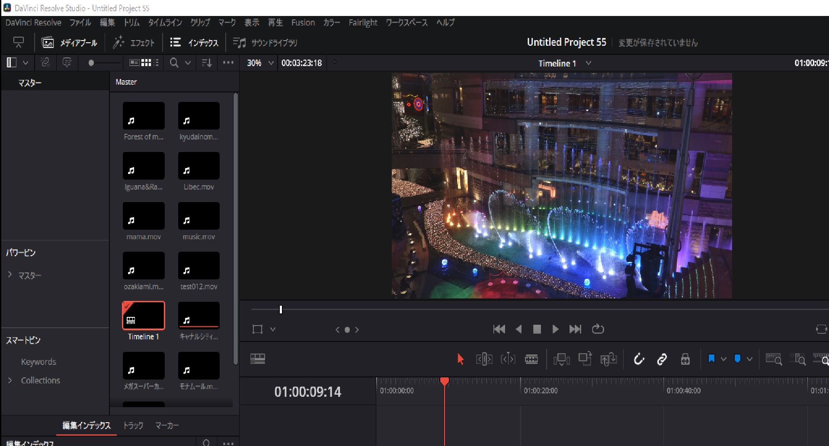Open the Fairlight menu
Viewport: 829px width, 446px height.
[363, 22]
